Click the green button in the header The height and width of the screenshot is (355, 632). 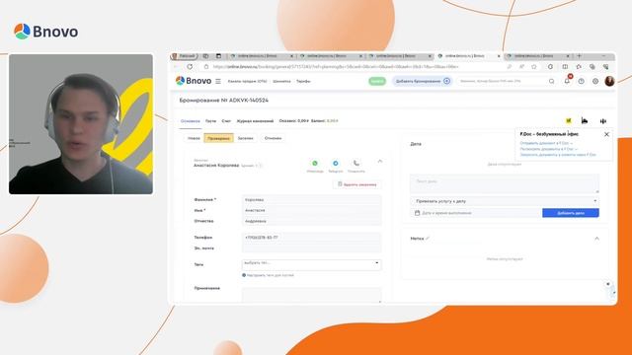click(x=377, y=81)
